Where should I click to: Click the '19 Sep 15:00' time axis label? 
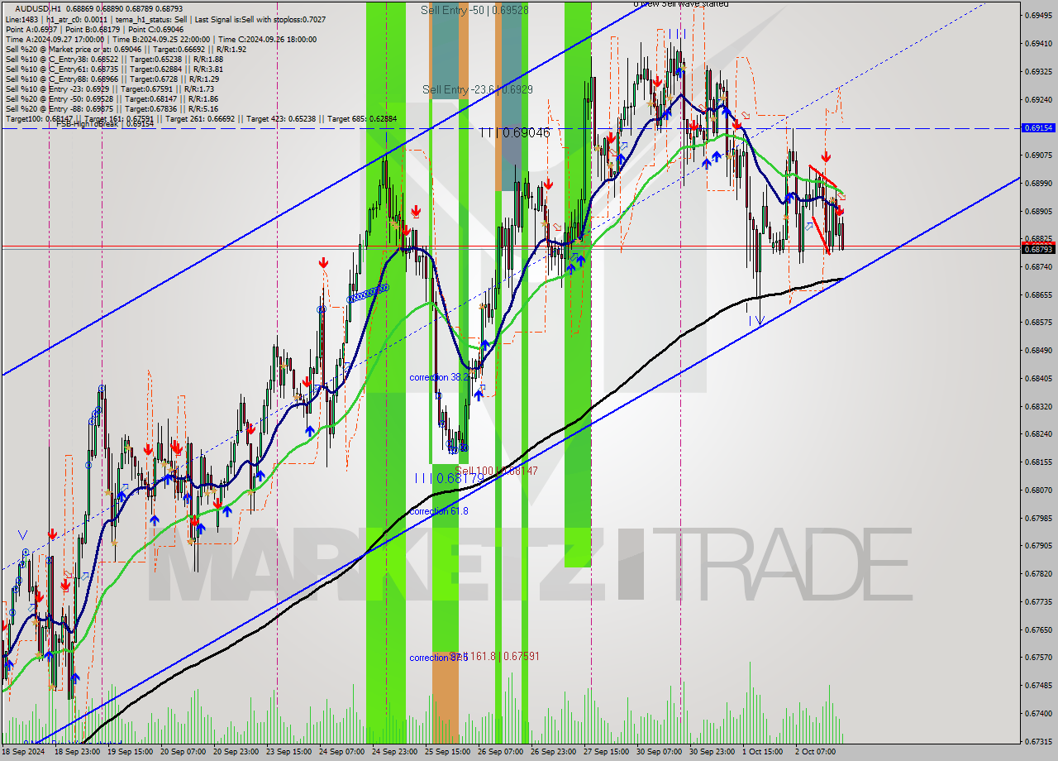tap(131, 753)
